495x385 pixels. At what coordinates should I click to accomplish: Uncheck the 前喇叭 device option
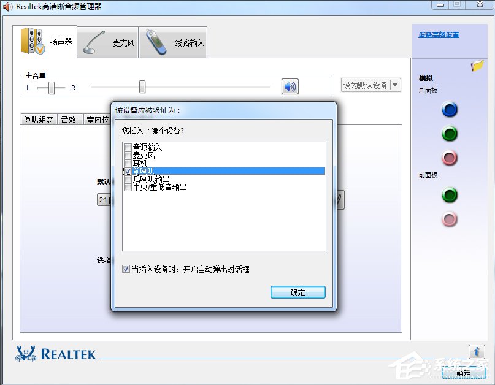(x=127, y=170)
